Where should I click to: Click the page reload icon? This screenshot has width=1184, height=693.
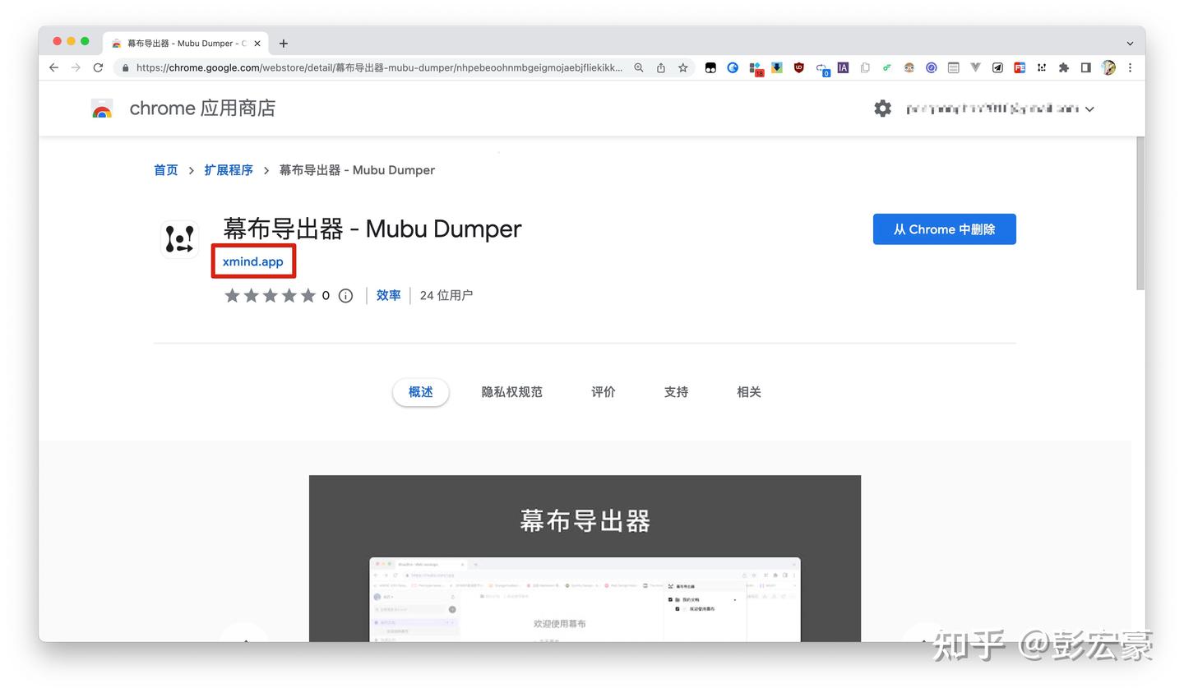point(98,67)
